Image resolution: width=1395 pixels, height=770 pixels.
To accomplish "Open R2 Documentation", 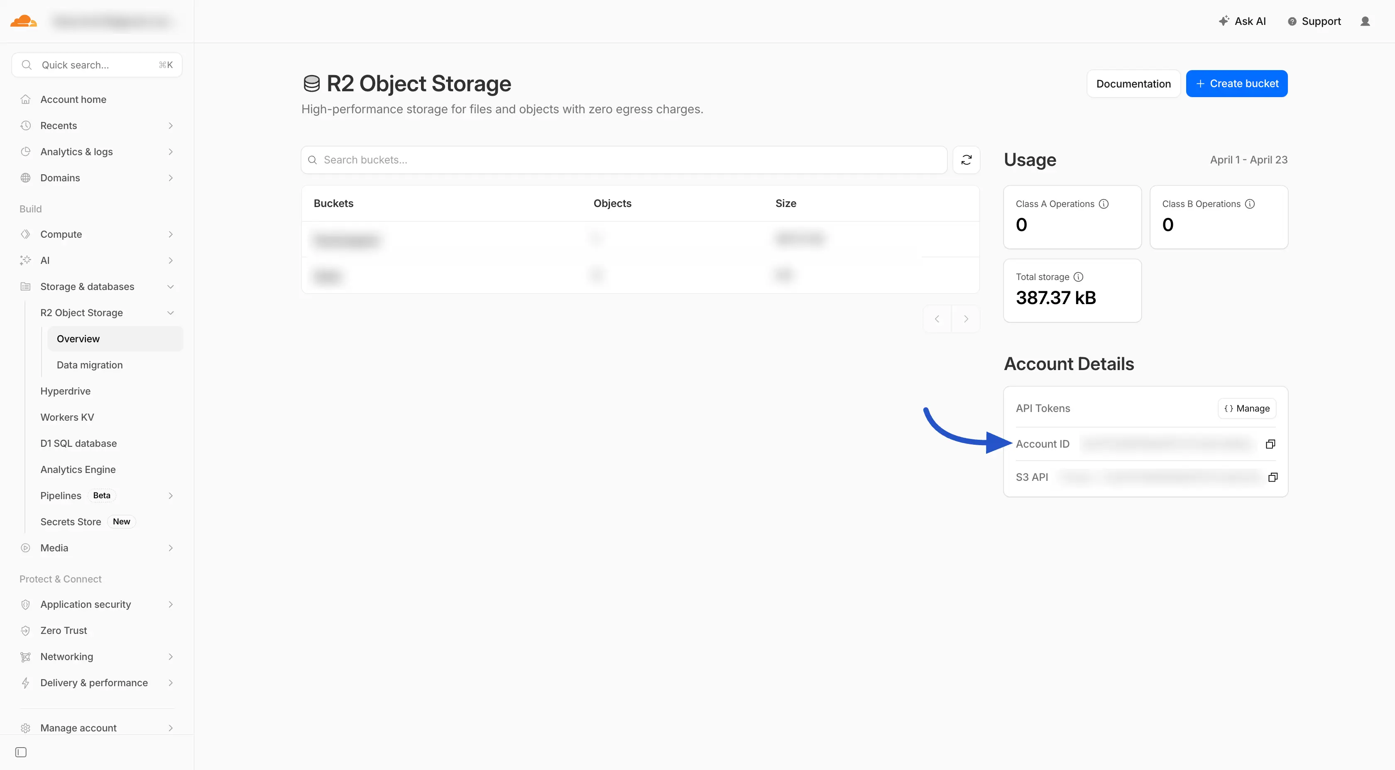I will click(x=1133, y=83).
